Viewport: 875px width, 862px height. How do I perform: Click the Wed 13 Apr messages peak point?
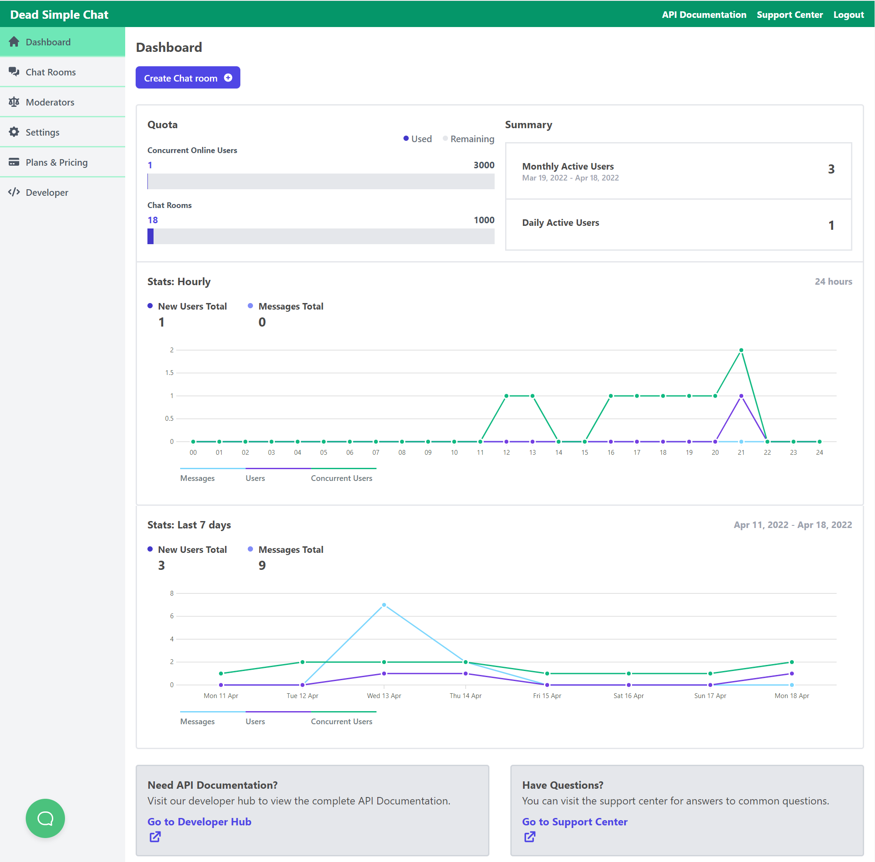[384, 605]
